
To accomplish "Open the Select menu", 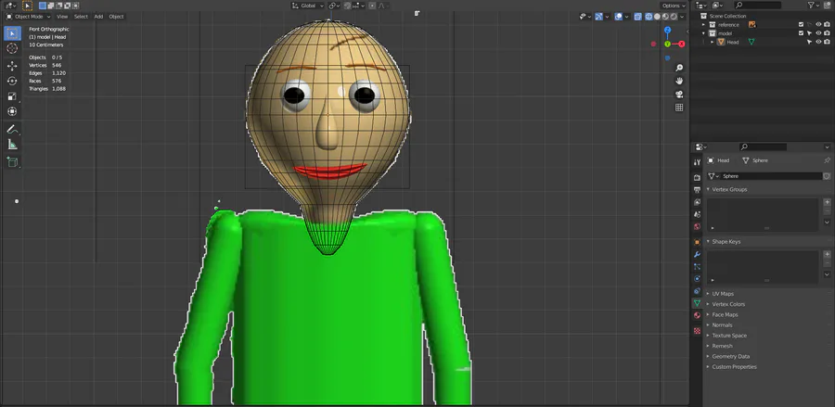I will coord(81,17).
